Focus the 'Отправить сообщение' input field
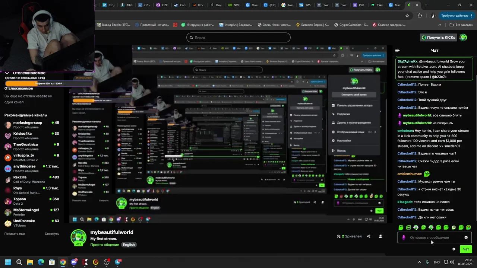The width and height of the screenshot is (477, 268). 435,237
